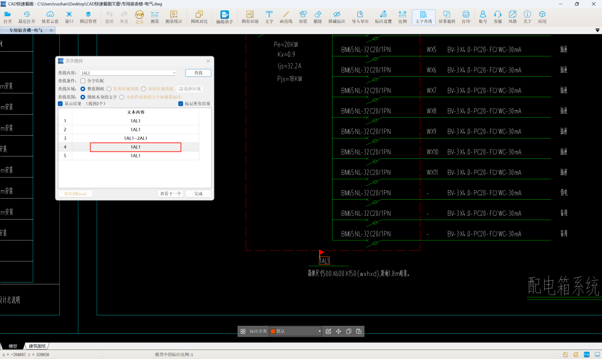The image size is (602, 359).
Task: Select the 画直线 draw line tool
Action: click(286, 17)
